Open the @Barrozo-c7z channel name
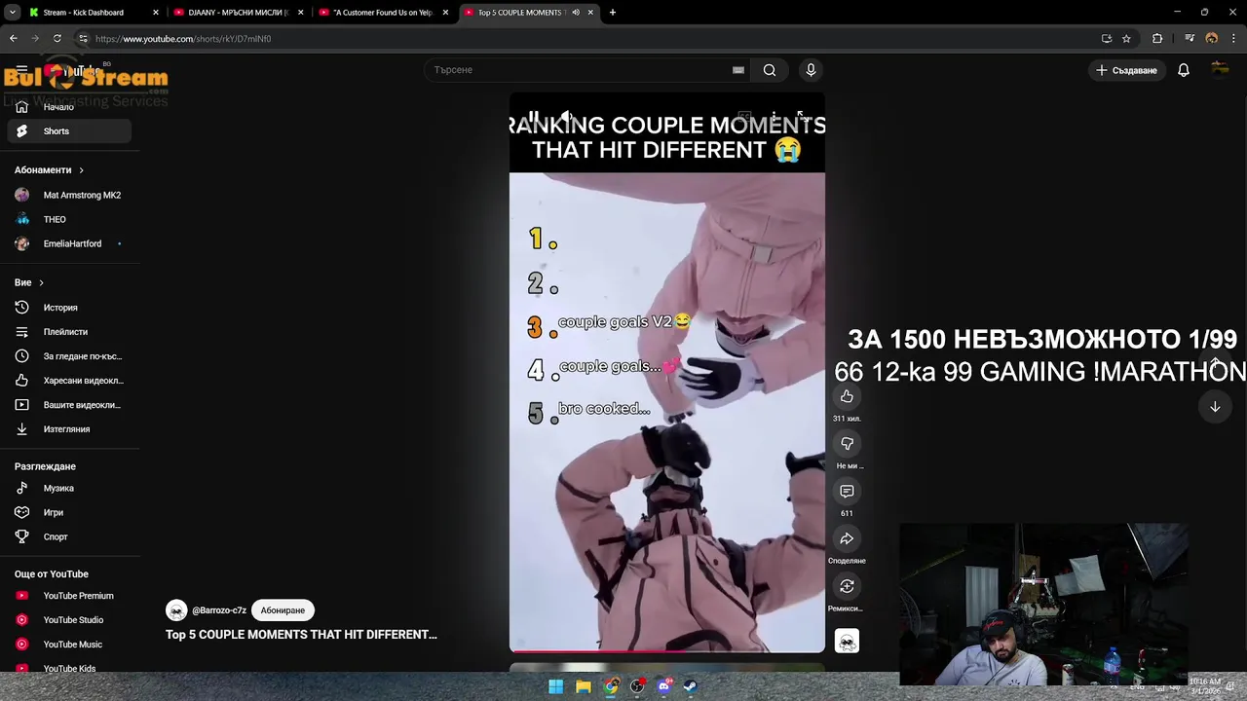1247x701 pixels. pos(219,610)
